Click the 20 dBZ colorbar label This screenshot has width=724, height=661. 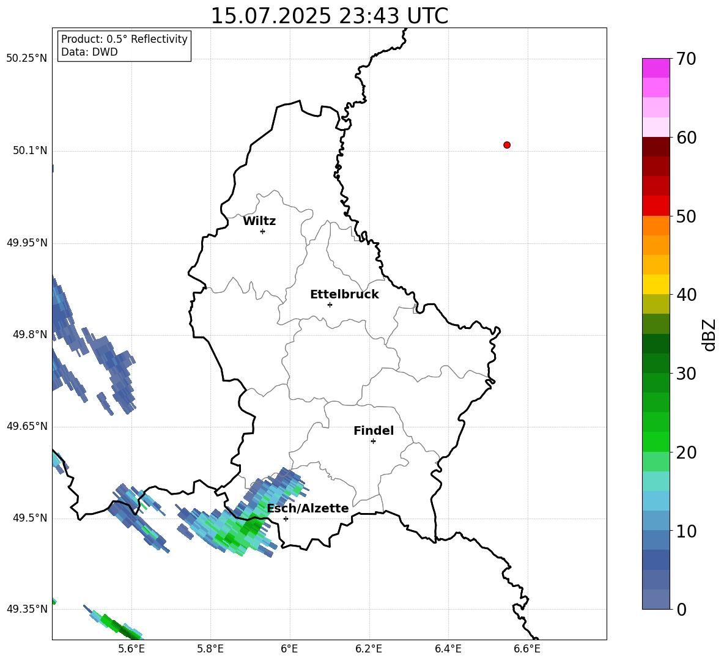(x=686, y=452)
